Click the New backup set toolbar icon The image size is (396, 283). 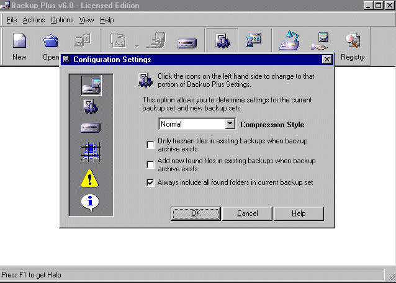tap(19, 40)
